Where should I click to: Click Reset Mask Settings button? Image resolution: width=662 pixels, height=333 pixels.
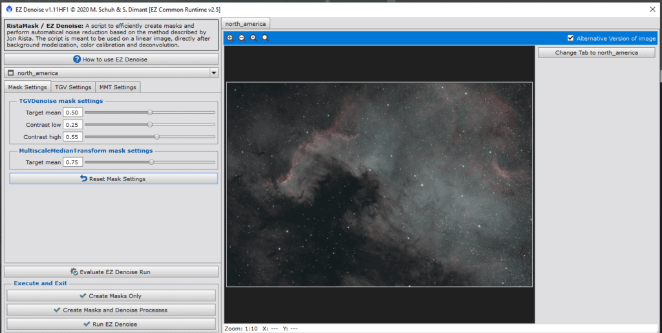tap(114, 178)
